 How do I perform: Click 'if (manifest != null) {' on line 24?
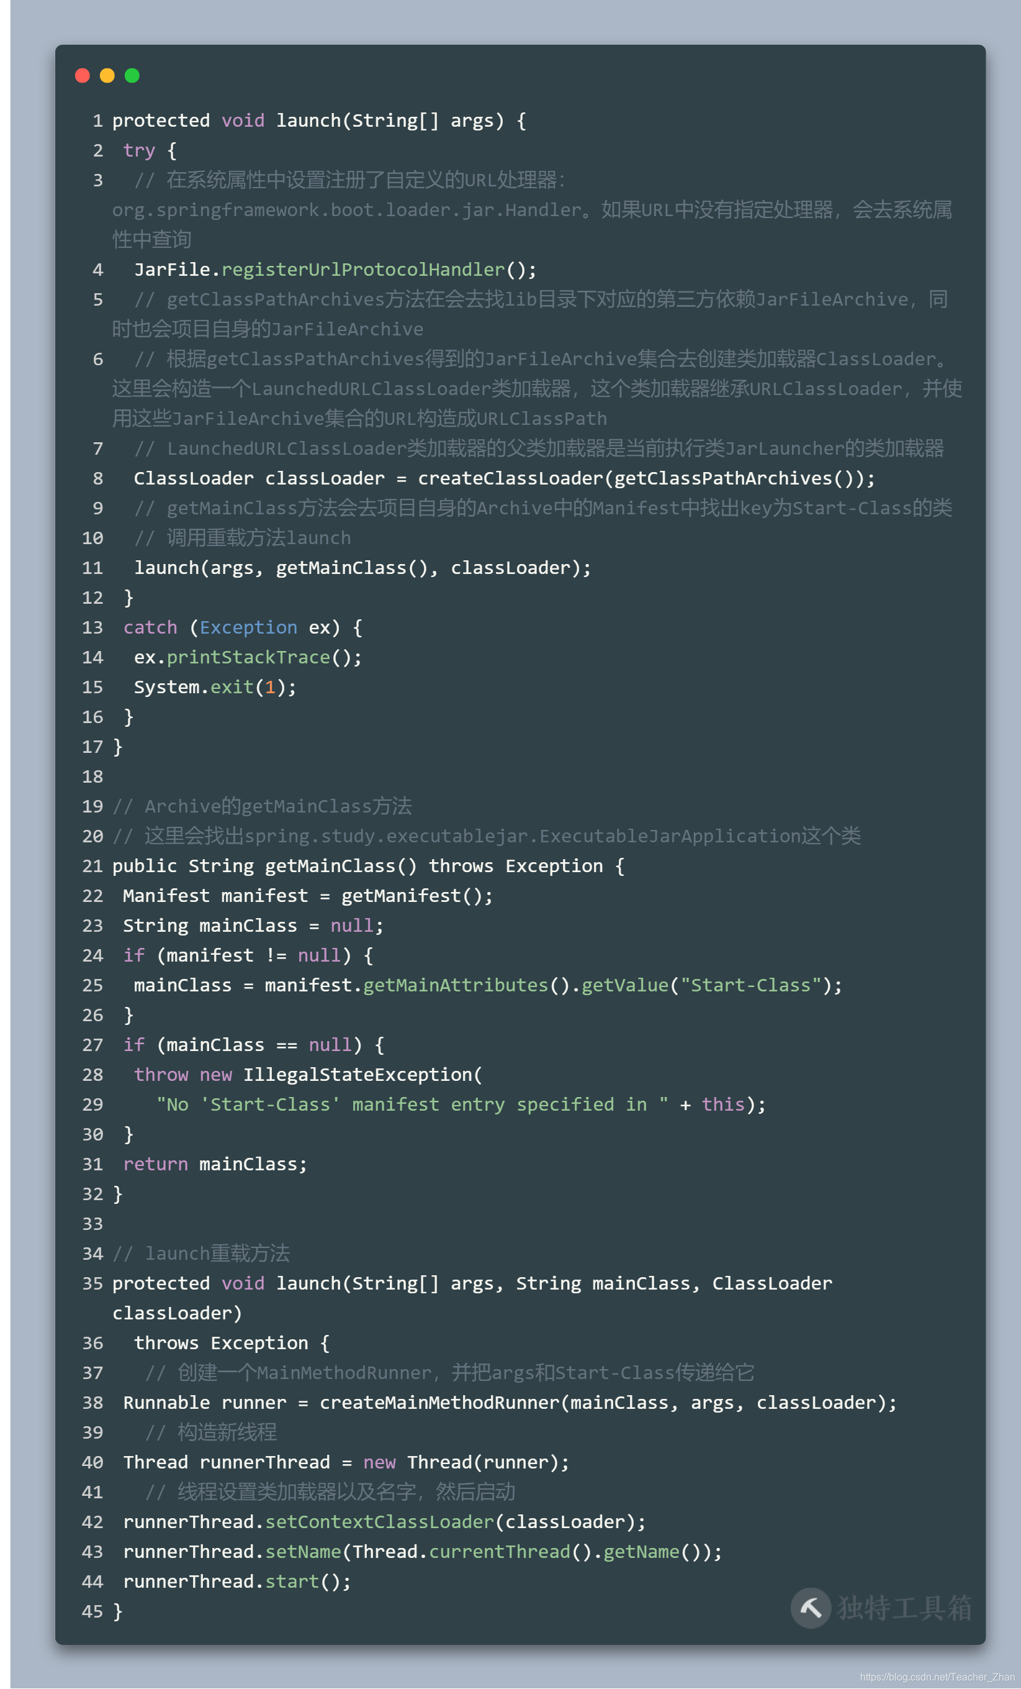(248, 955)
